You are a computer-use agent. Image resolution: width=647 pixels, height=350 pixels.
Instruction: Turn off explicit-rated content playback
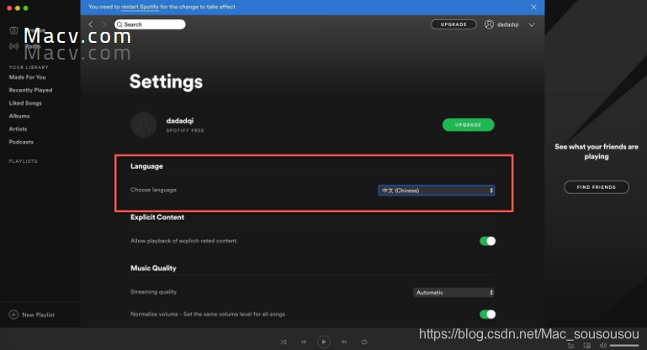pyautogui.click(x=487, y=241)
